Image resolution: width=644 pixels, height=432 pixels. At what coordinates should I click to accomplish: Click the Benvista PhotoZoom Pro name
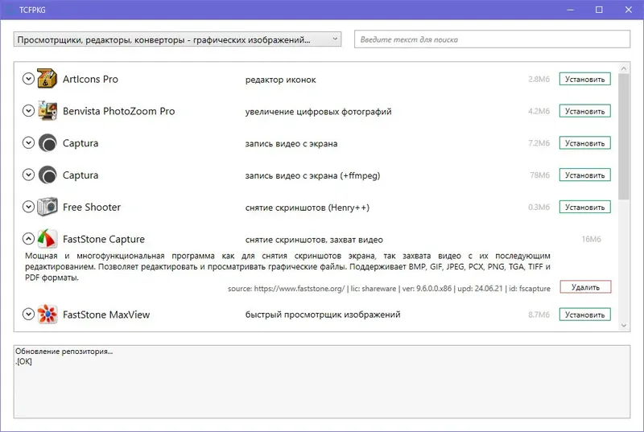click(x=118, y=111)
